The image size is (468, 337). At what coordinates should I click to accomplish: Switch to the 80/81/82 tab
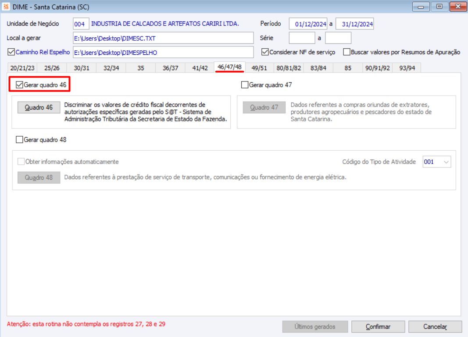(x=289, y=68)
